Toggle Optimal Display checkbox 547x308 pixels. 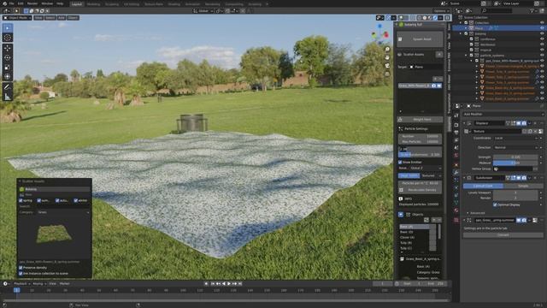tap(495, 204)
